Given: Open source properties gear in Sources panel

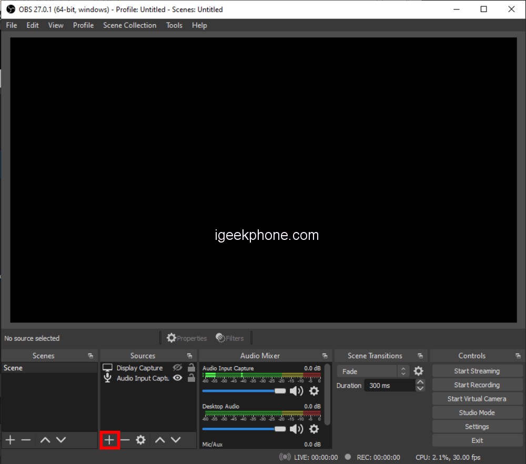Looking at the screenshot, I should pyautogui.click(x=140, y=440).
